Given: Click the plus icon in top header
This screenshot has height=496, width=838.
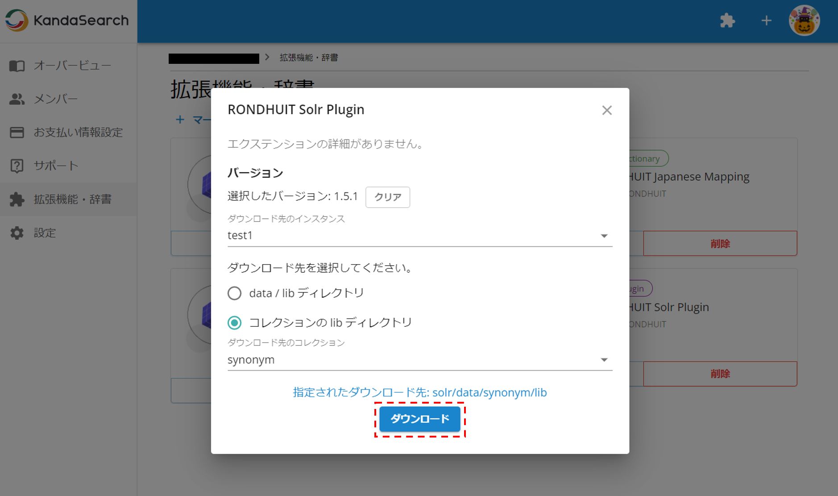Looking at the screenshot, I should coord(766,21).
